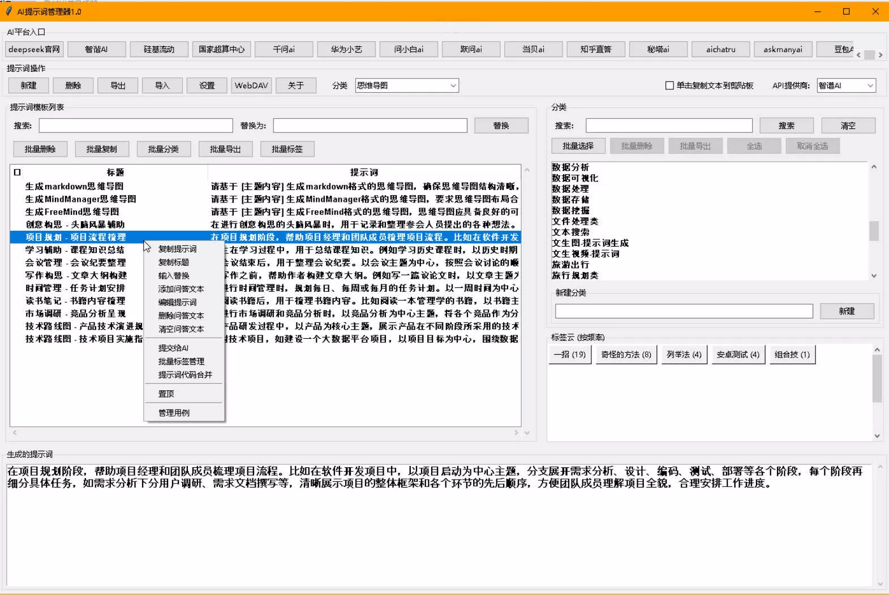Open the 秘塔ai platform button
The width and height of the screenshot is (889, 595).
click(x=658, y=49)
